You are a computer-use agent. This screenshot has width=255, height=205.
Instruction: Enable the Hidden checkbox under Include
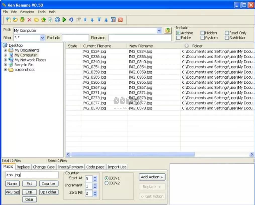pos(202,33)
